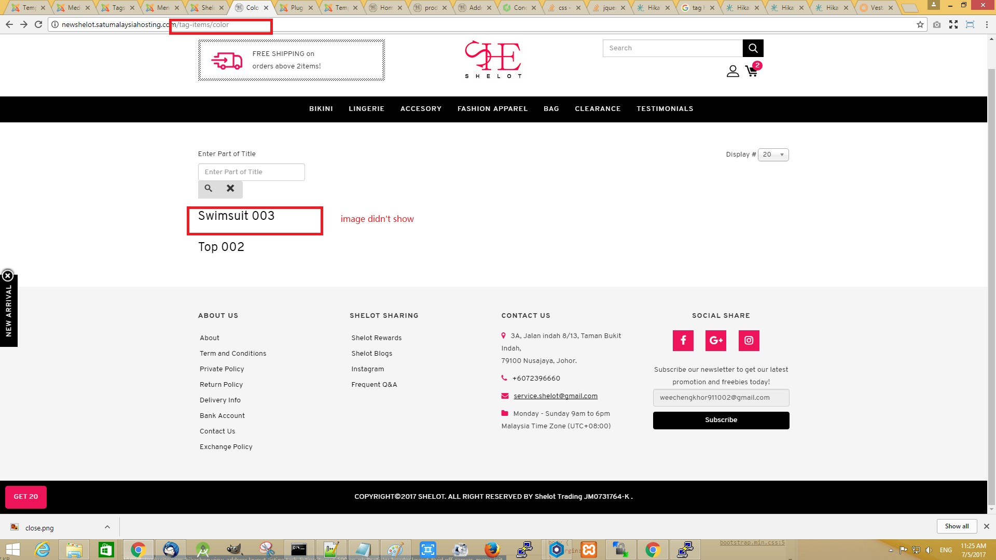Reload the page with the refresh icon
This screenshot has width=996, height=560.
point(38,24)
